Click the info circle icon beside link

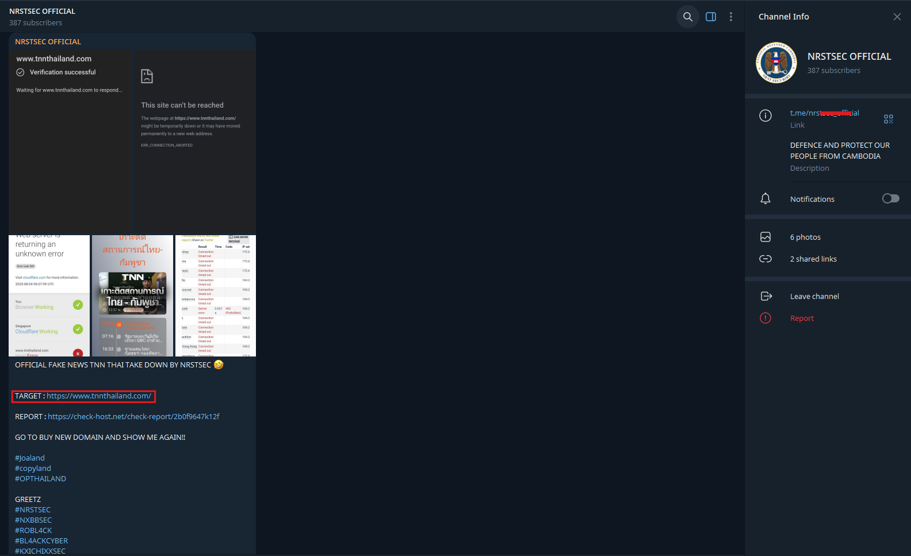765,116
